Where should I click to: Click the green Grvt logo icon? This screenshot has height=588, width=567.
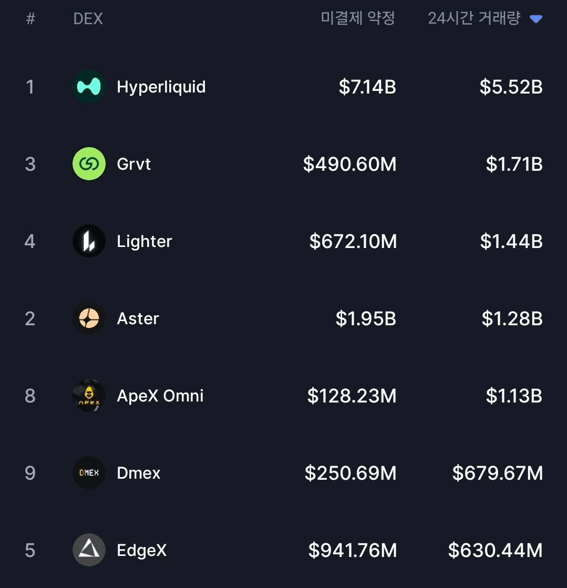tap(89, 164)
